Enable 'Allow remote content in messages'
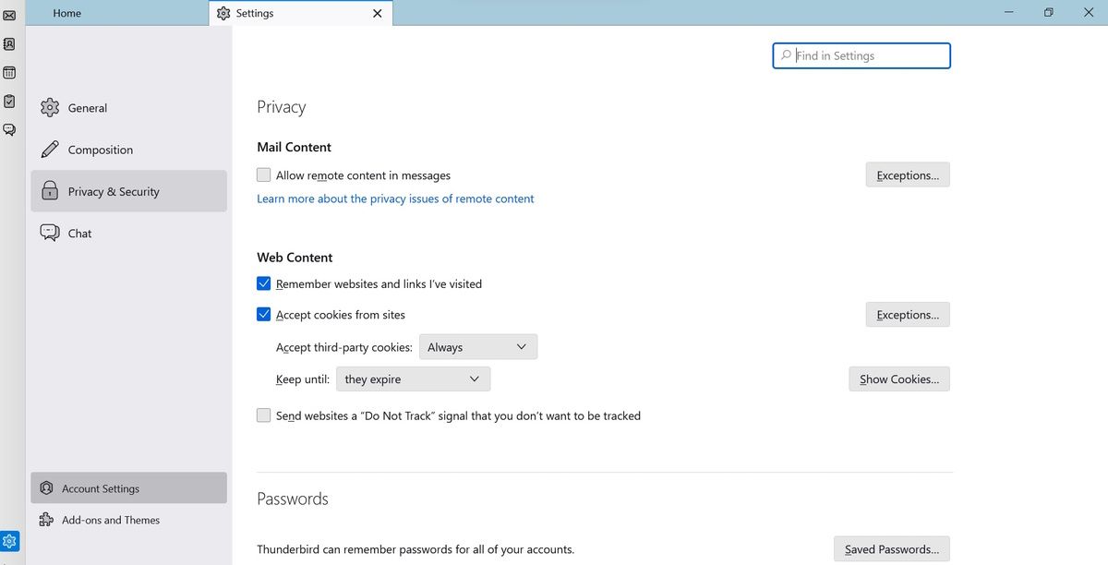Image resolution: width=1108 pixels, height=565 pixels. (263, 174)
